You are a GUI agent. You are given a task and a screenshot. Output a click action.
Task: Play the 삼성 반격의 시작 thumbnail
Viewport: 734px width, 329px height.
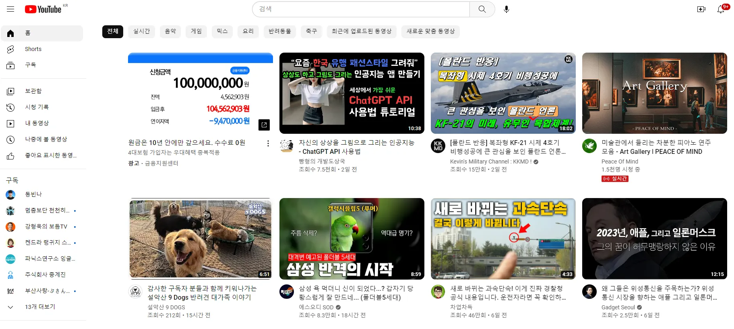[352, 239]
